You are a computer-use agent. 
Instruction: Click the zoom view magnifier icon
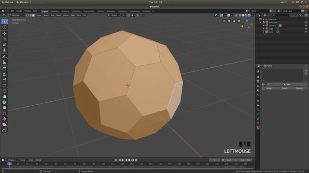[x=239, y=21]
